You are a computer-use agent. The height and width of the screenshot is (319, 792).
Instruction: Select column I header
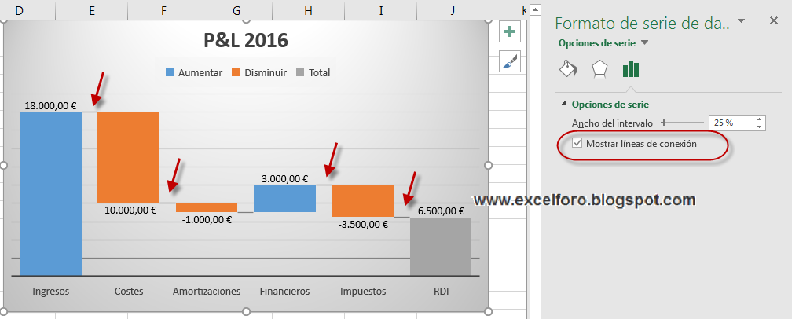[380, 10]
